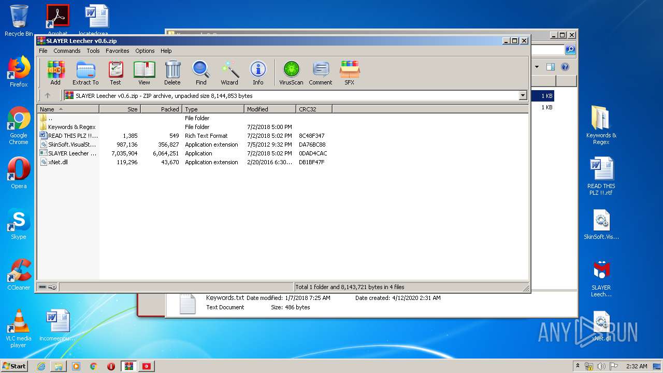Open the Favorites menu

point(118,51)
